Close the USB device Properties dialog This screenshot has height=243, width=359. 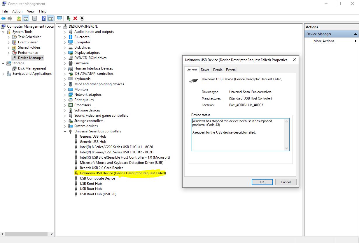[x=294, y=60]
